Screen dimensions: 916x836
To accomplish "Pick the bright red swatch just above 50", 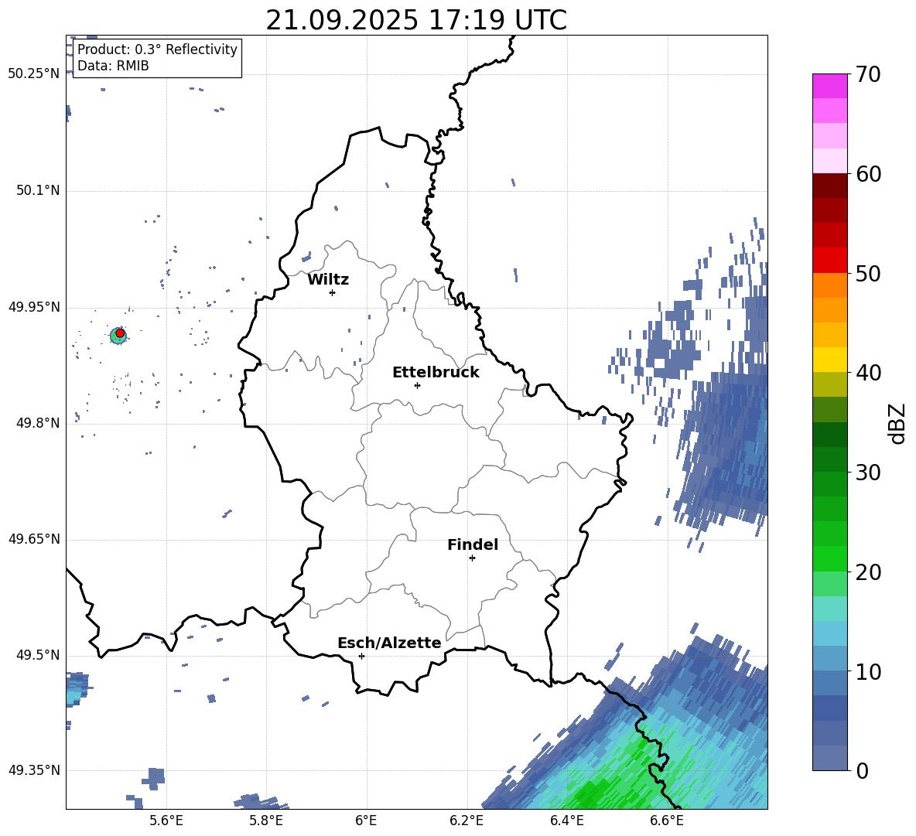I will [x=829, y=261].
